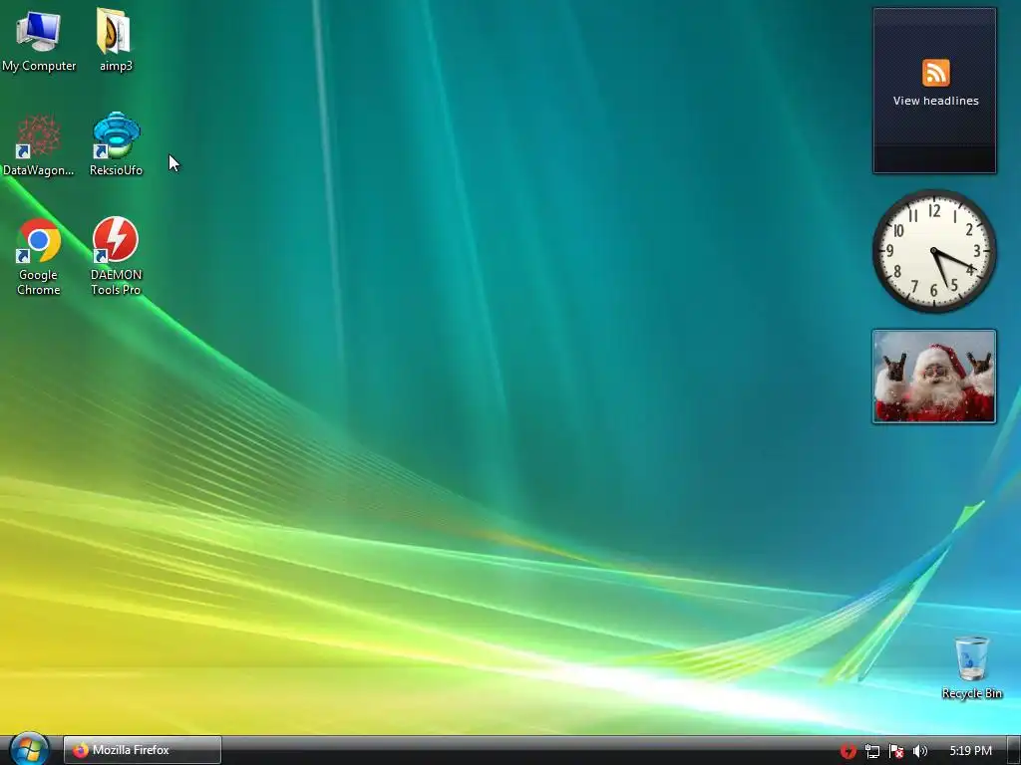This screenshot has height=765, width=1021.
Task: Select the Google Chrome shortcut
Action: click(39, 257)
